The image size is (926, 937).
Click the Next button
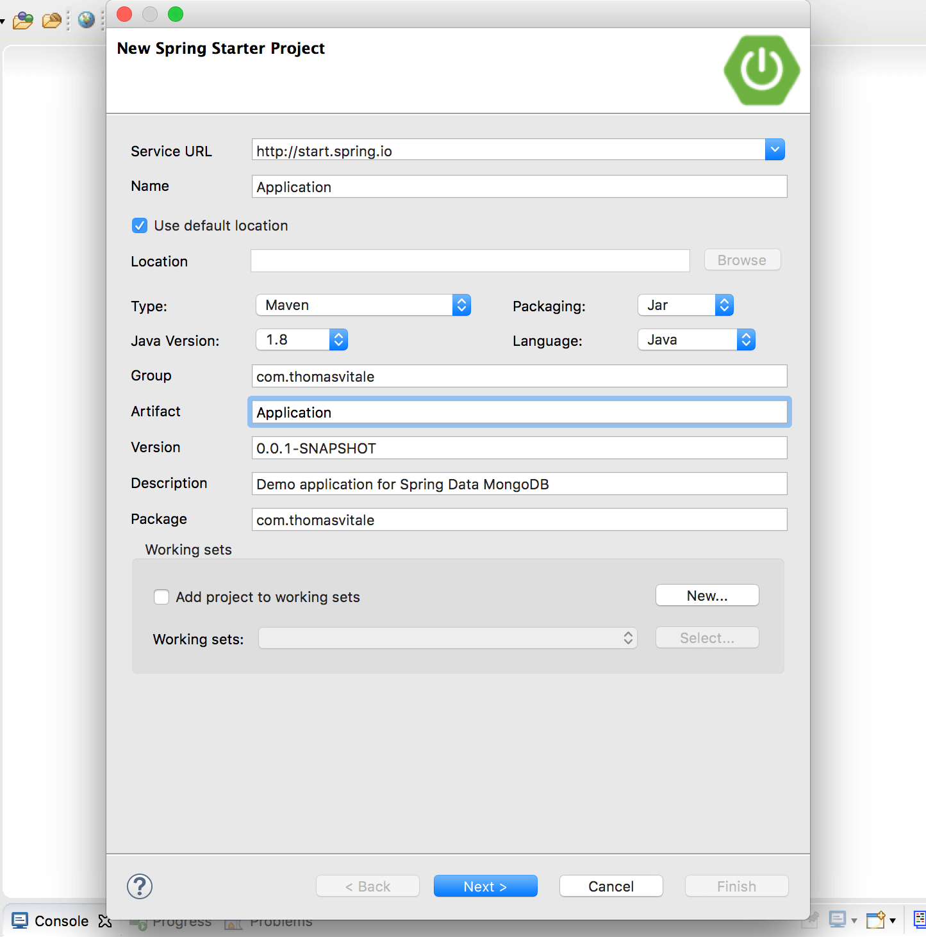tap(485, 886)
